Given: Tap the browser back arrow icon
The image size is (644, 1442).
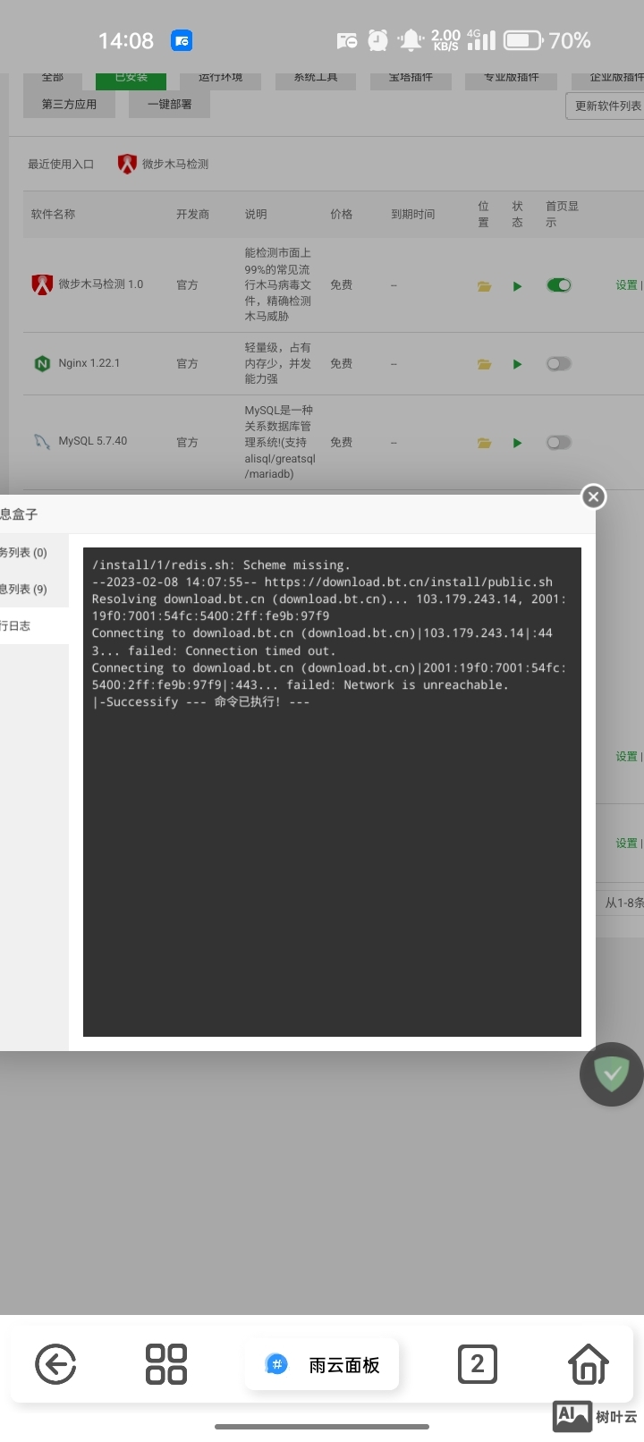Looking at the screenshot, I should pos(55,1365).
